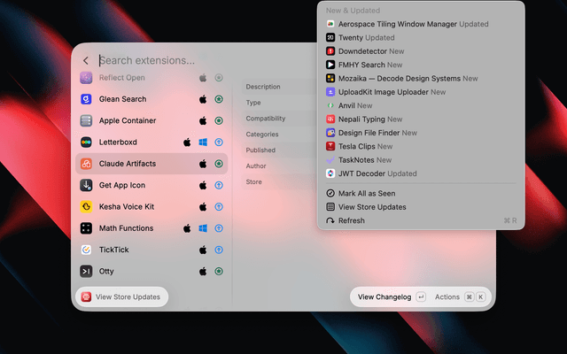Open Mozaika Decode Design Systems entry
567x354 pixels.
(421, 79)
